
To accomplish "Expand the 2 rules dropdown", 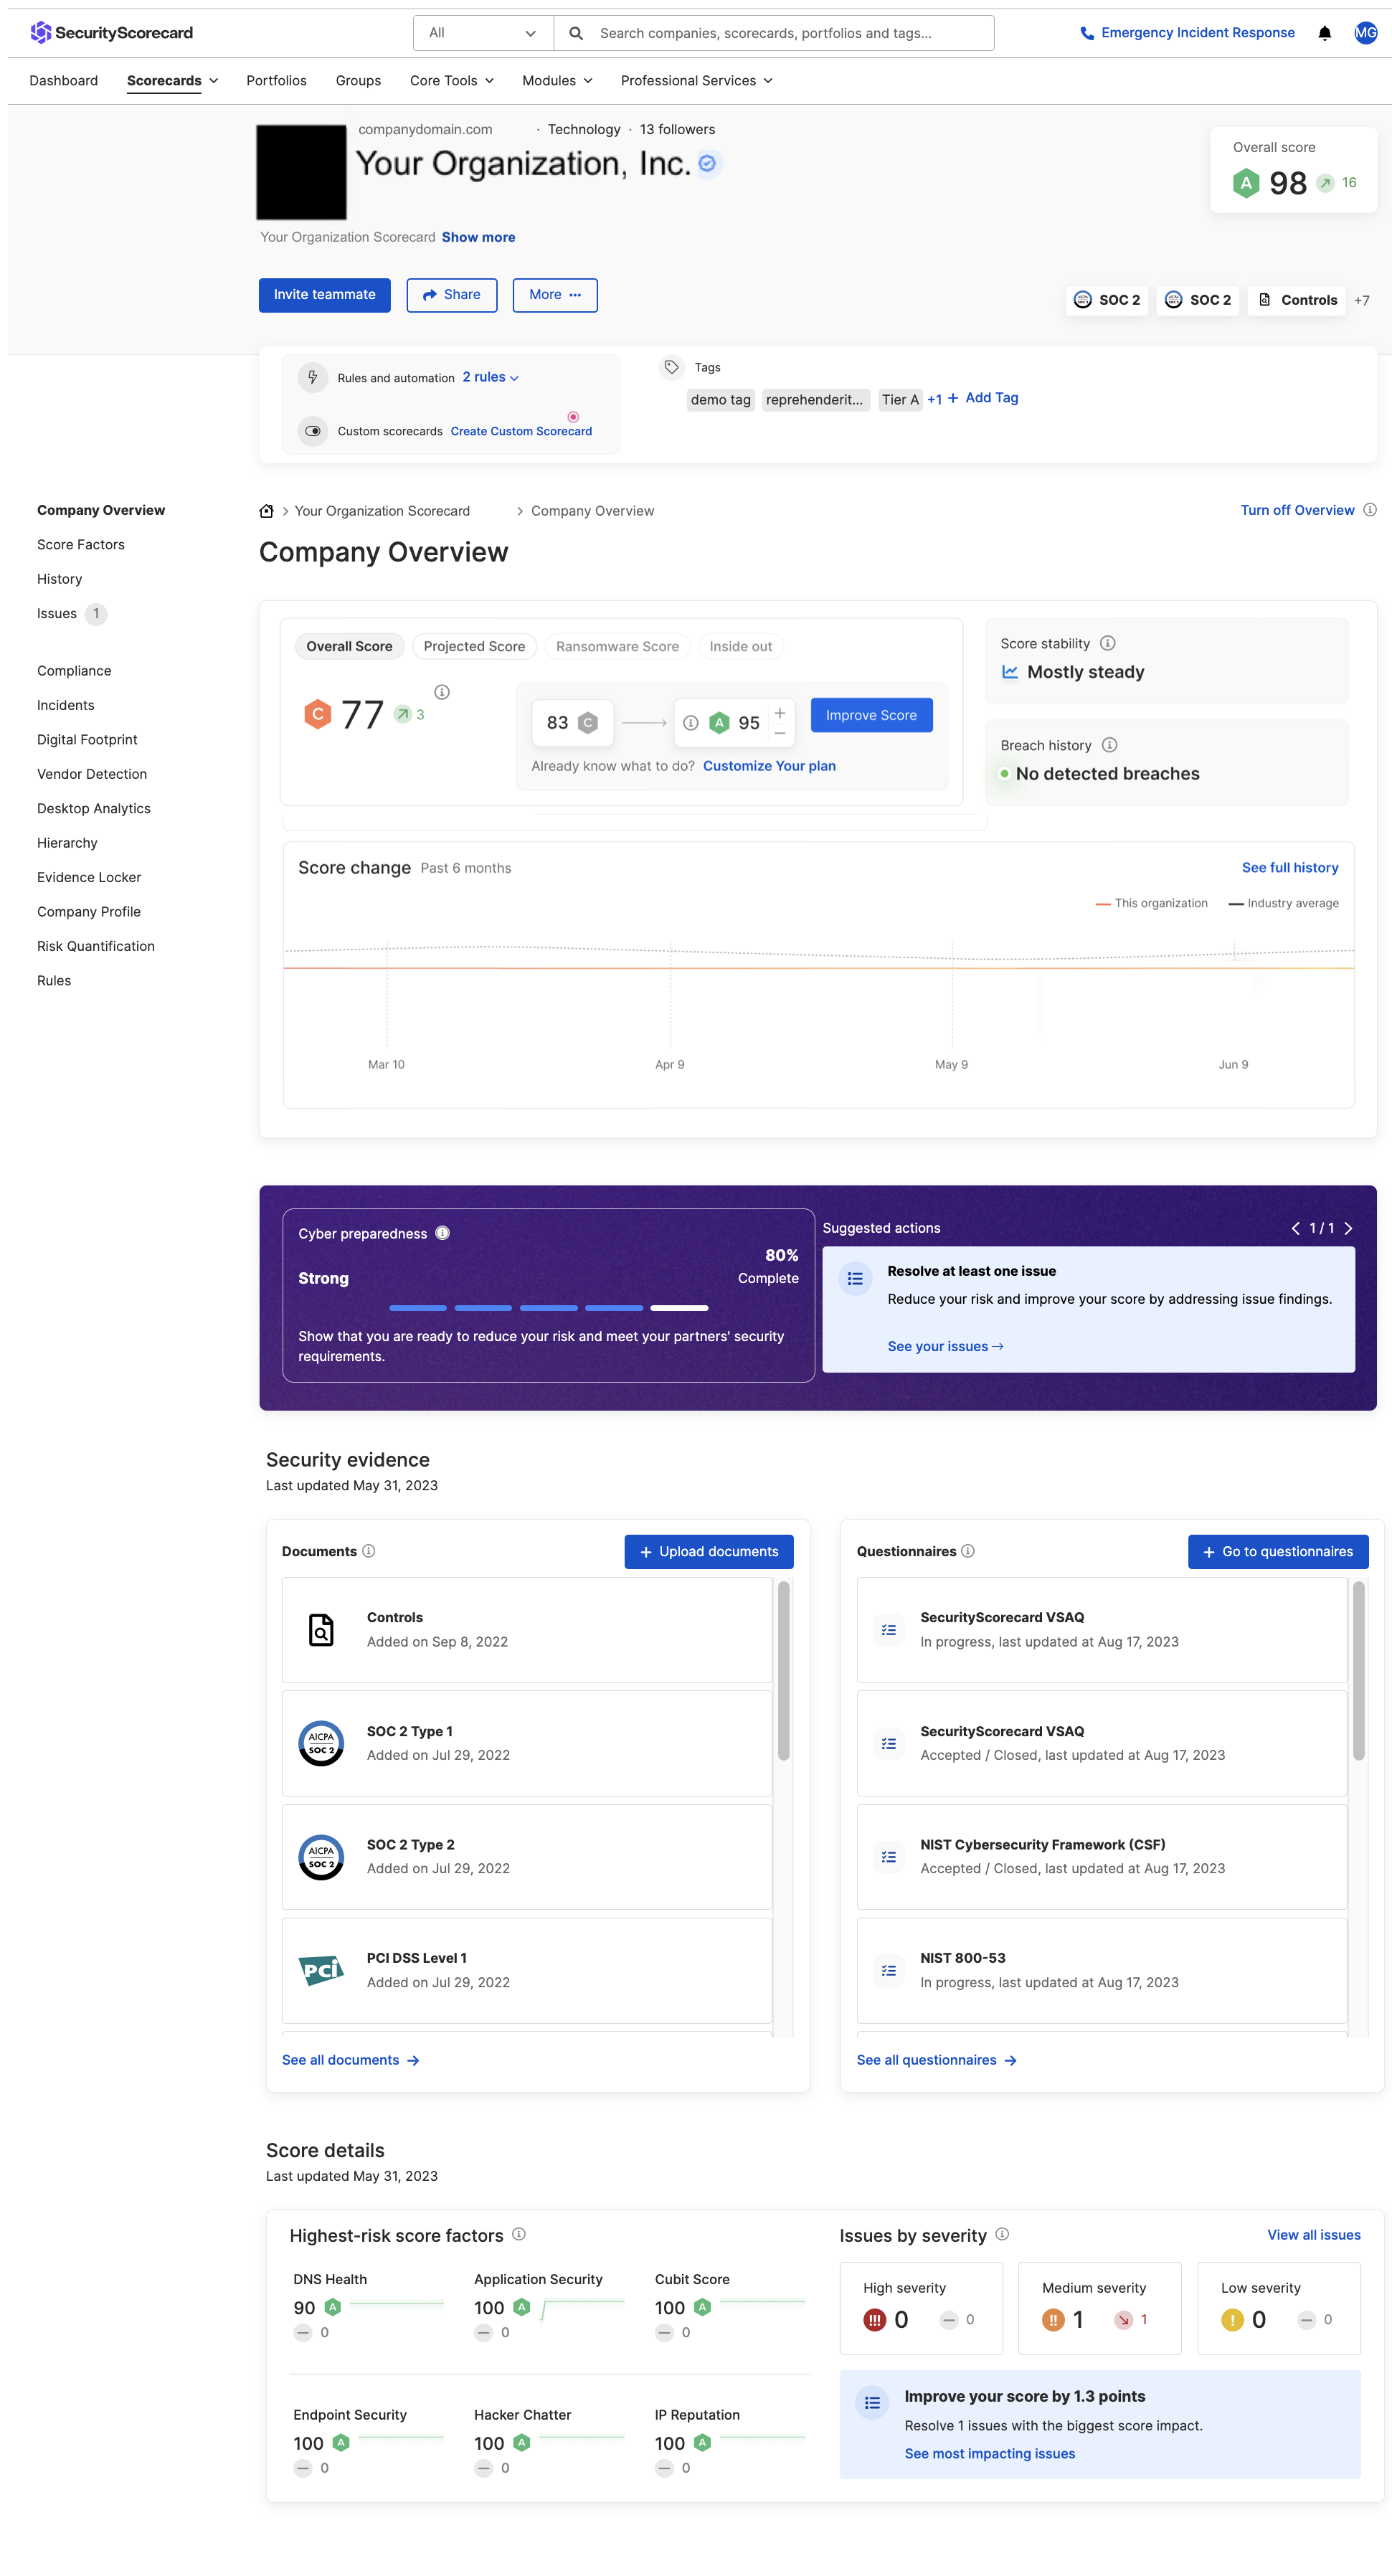I will [490, 377].
